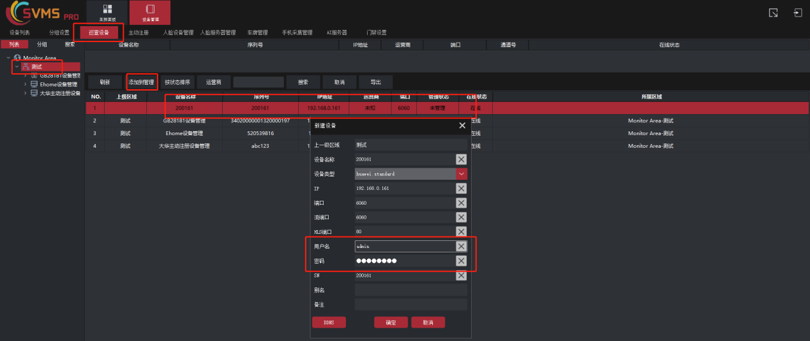Close the 新建设备 dialog
Viewport: 810px width, 341px height.
[462, 126]
